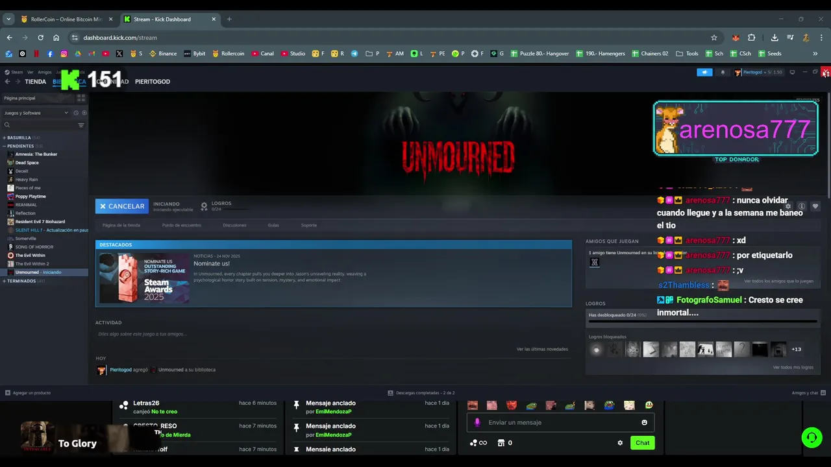
Task: Toggle the recent activity clock filter
Action: click(76, 113)
